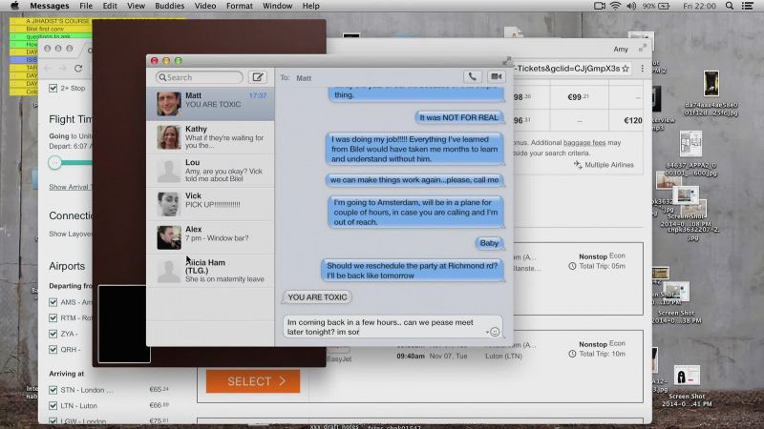
Task: Open the Format menu
Action: click(x=240, y=6)
